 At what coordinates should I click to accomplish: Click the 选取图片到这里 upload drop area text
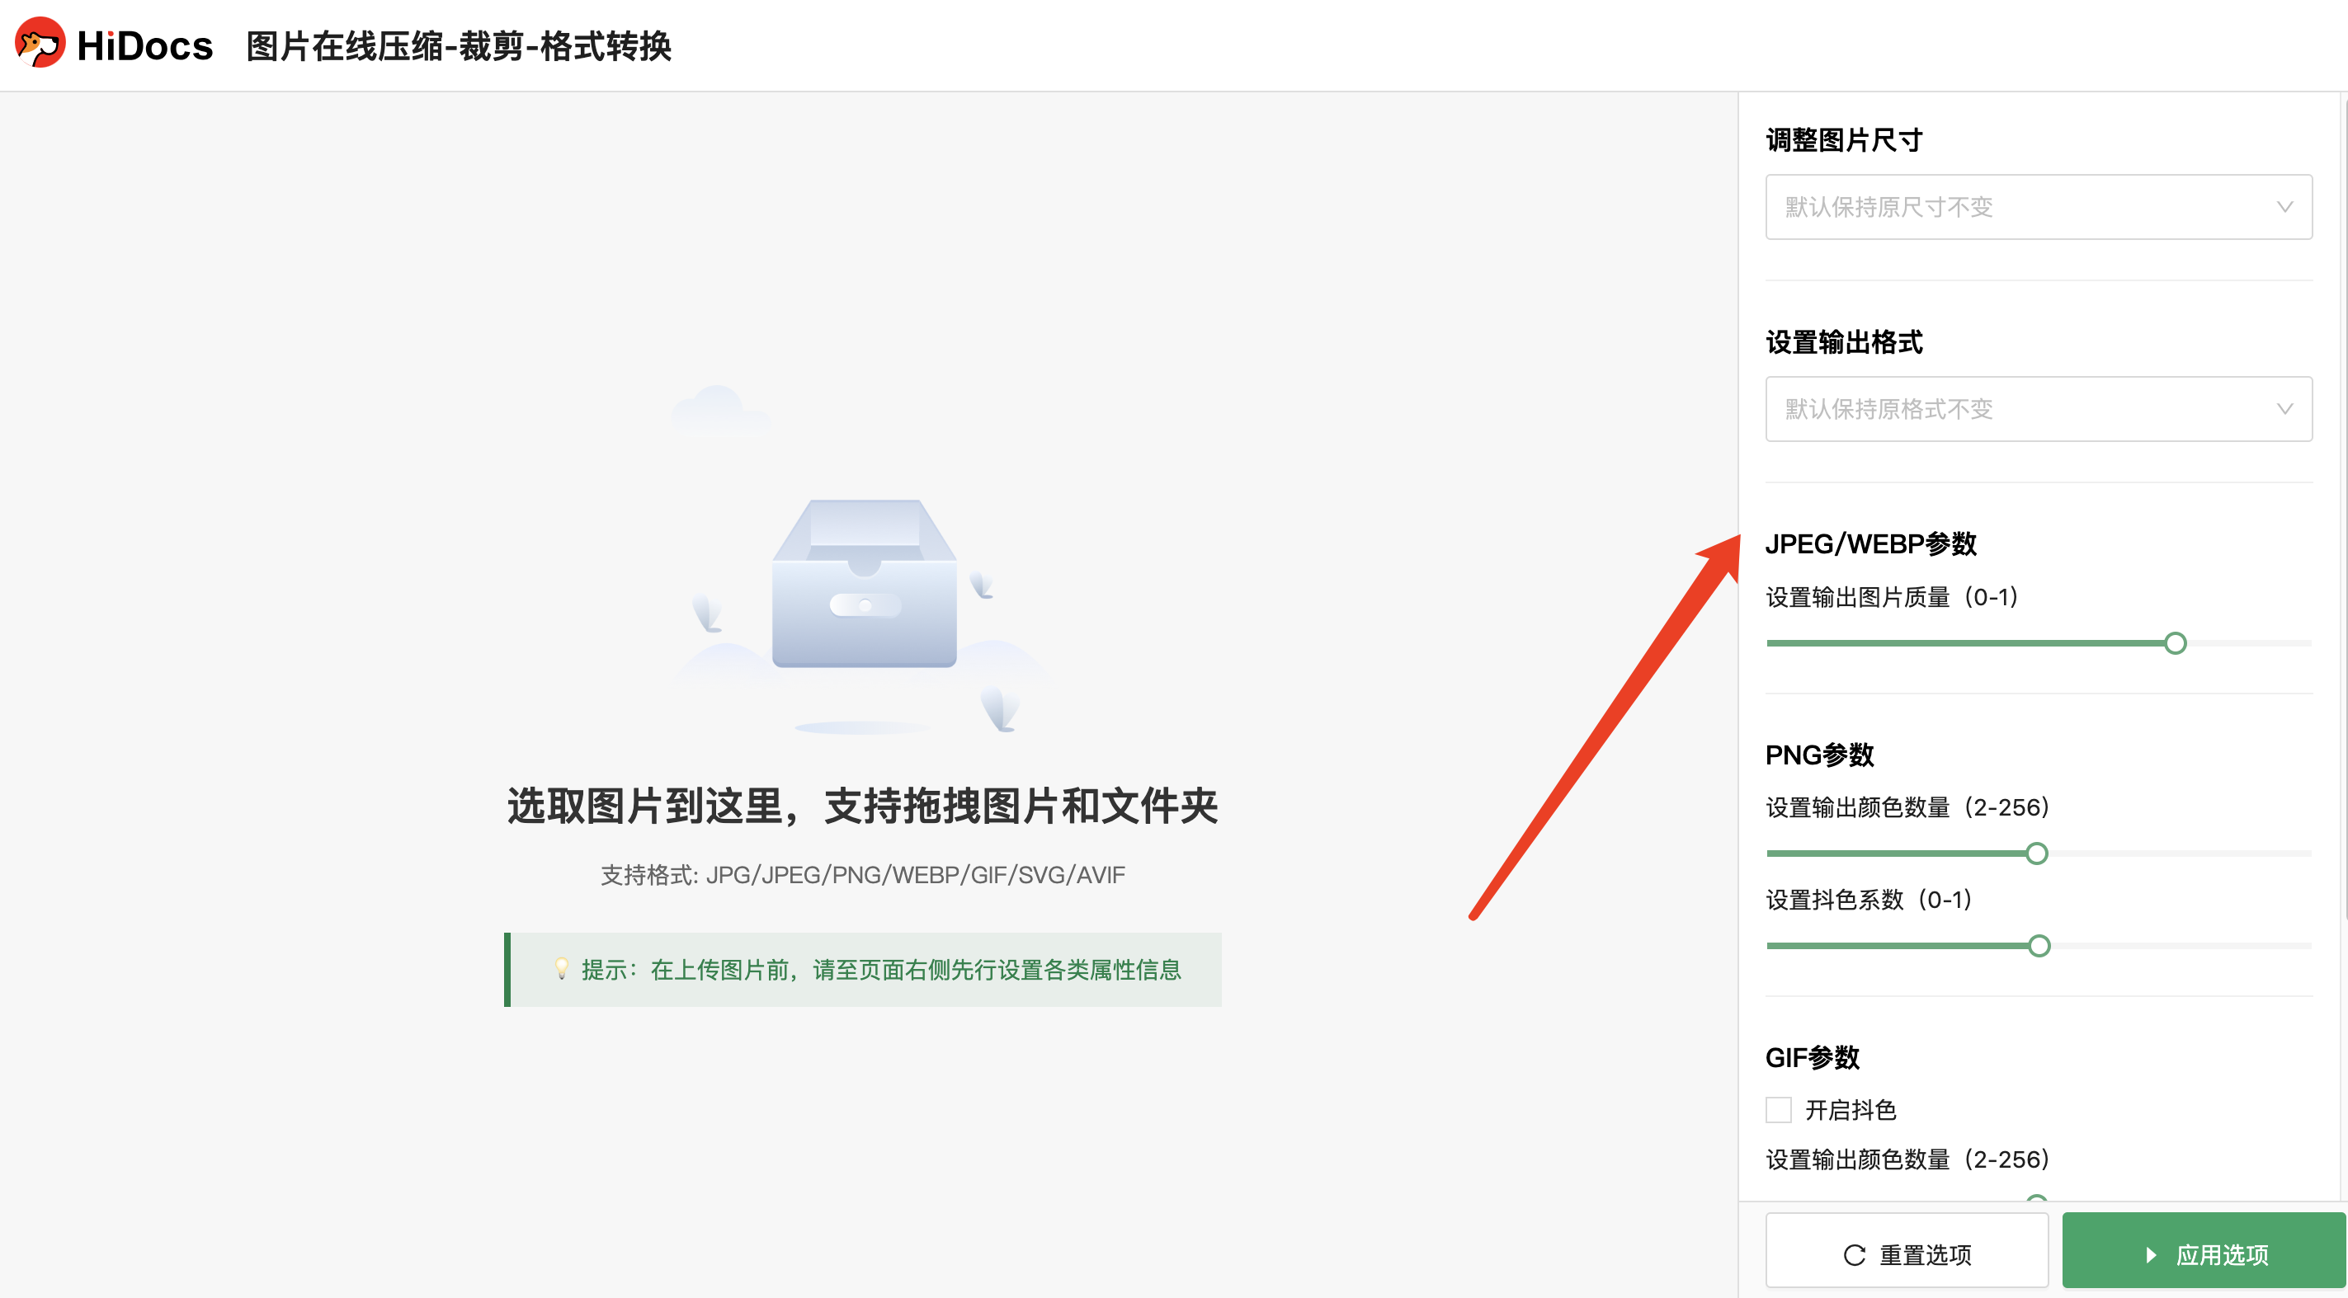pos(862,807)
